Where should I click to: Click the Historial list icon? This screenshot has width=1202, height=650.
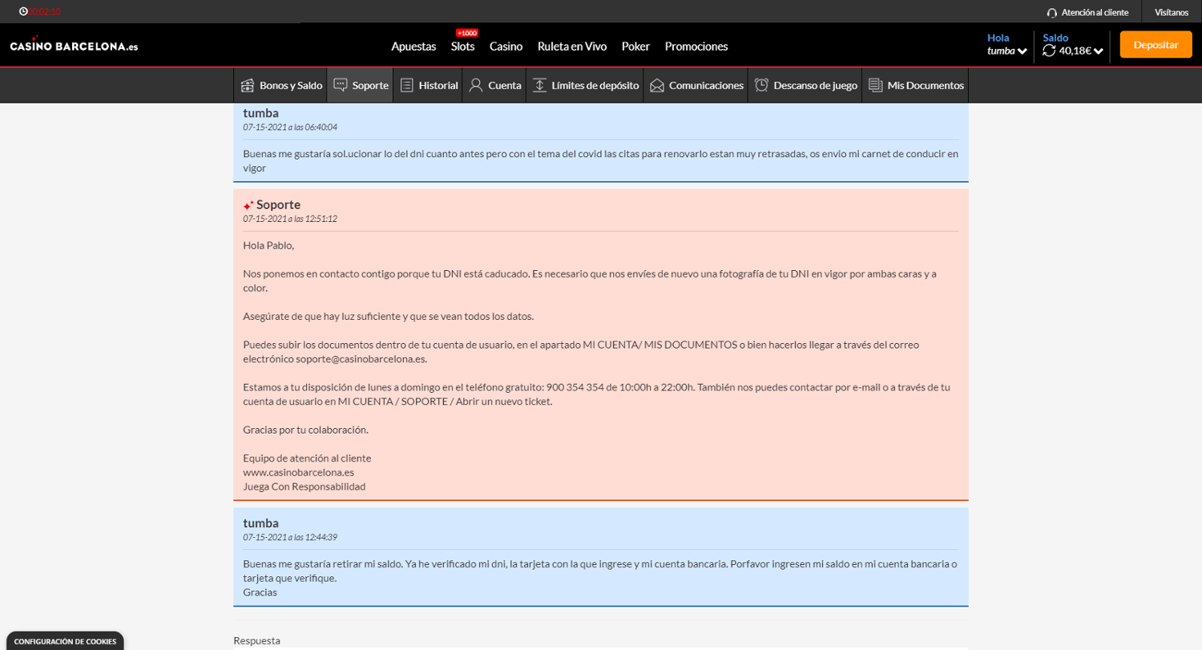[407, 85]
